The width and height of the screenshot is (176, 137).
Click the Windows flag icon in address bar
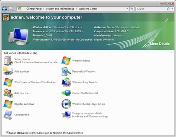coord(20,9)
